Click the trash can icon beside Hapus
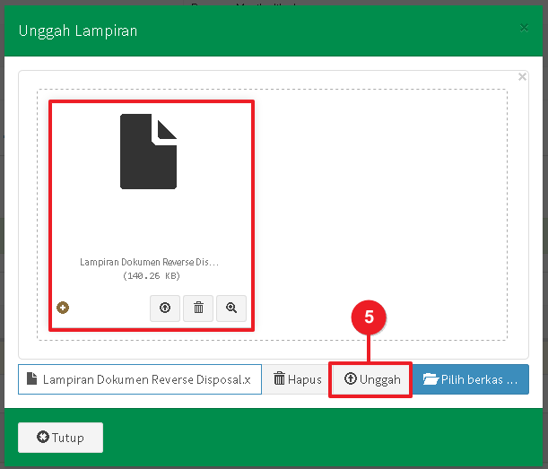The width and height of the screenshot is (548, 469). 279,379
